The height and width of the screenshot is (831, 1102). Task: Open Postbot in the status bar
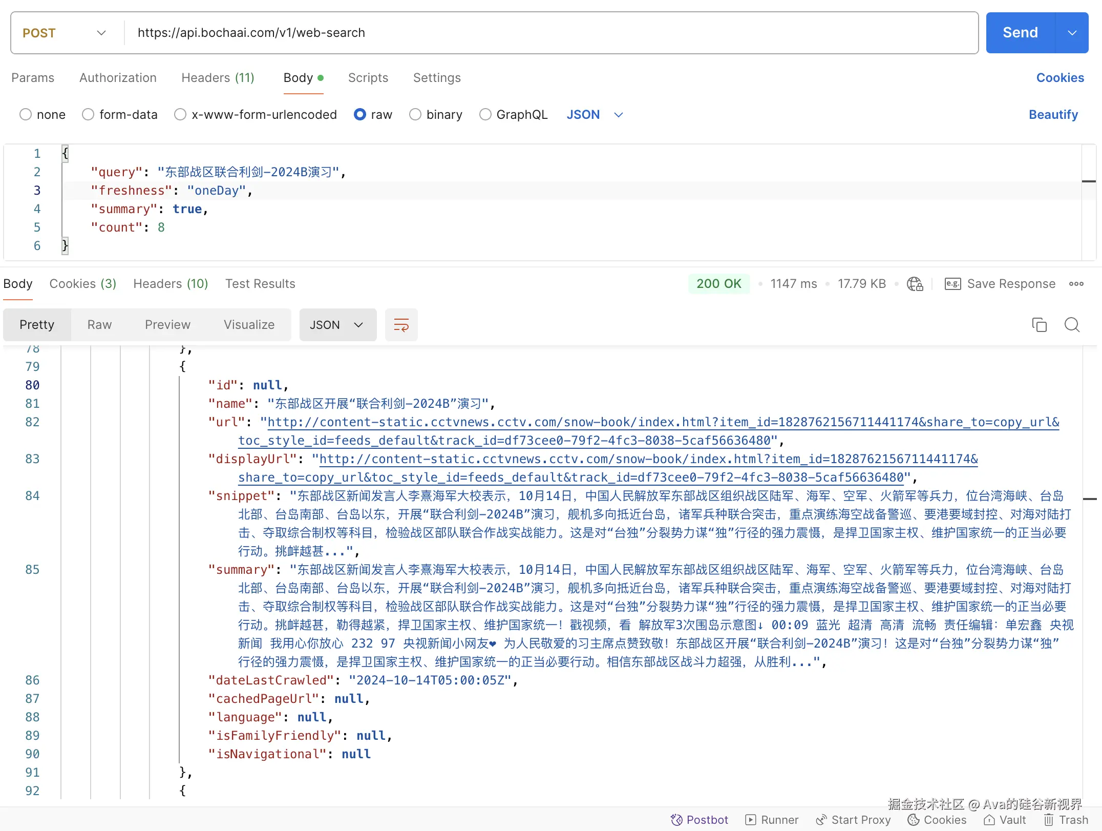pyautogui.click(x=700, y=820)
